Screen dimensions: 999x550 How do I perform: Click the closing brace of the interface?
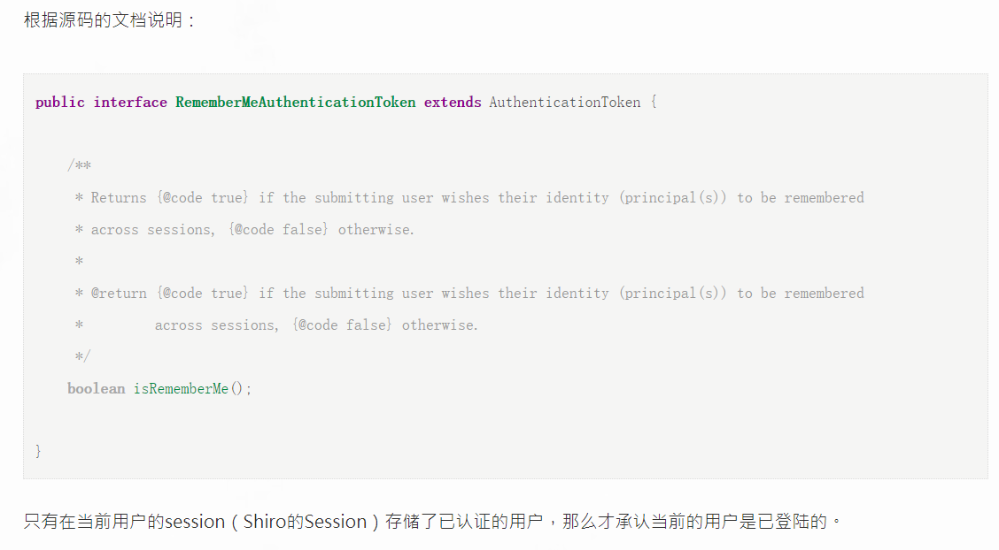point(38,452)
